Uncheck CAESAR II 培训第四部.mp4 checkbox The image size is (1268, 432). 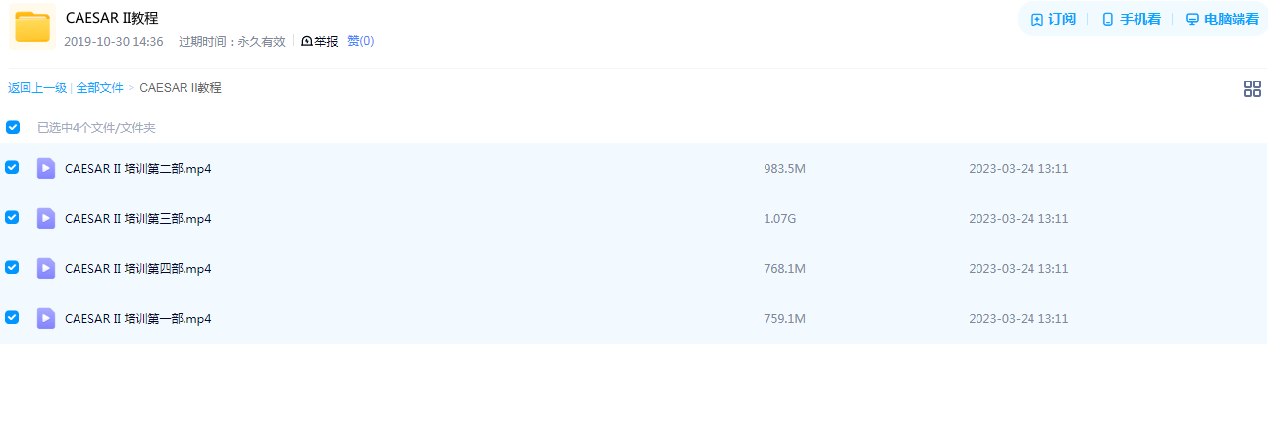point(12,267)
